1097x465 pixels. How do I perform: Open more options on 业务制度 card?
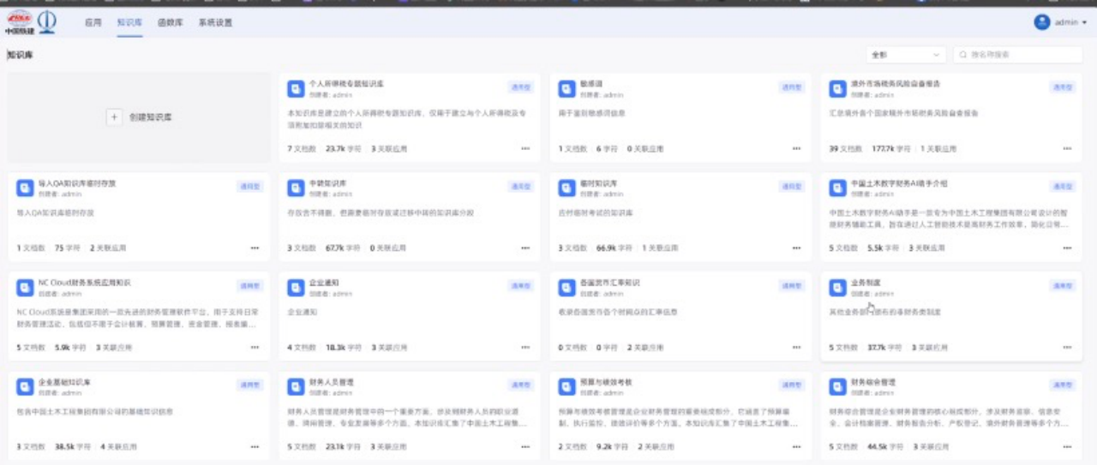point(1067,348)
